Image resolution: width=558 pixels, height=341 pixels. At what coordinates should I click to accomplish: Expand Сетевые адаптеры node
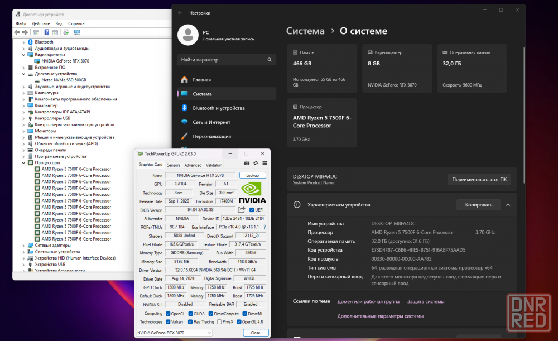click(x=23, y=245)
